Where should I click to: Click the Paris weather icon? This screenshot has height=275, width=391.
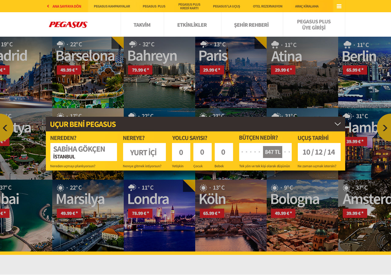[204, 44]
